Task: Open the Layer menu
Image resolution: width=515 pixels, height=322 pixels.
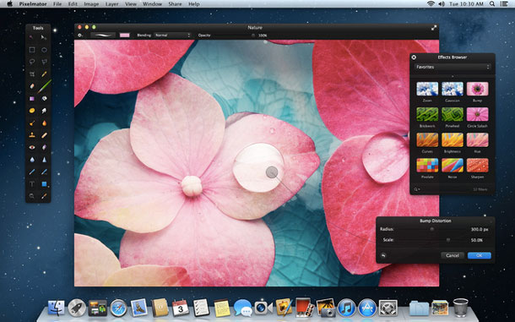Action: (x=111, y=4)
